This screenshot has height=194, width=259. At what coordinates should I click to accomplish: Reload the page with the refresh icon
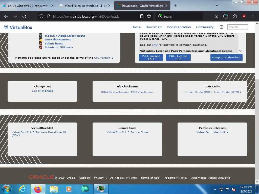tap(24, 16)
